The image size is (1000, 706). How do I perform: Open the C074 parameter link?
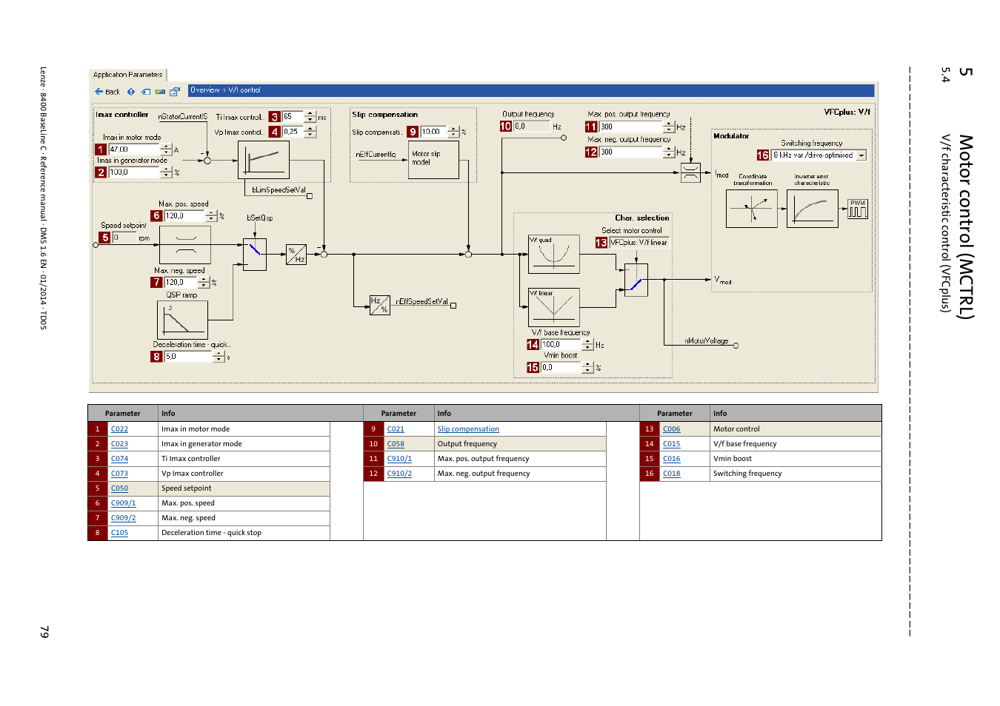[x=119, y=459]
